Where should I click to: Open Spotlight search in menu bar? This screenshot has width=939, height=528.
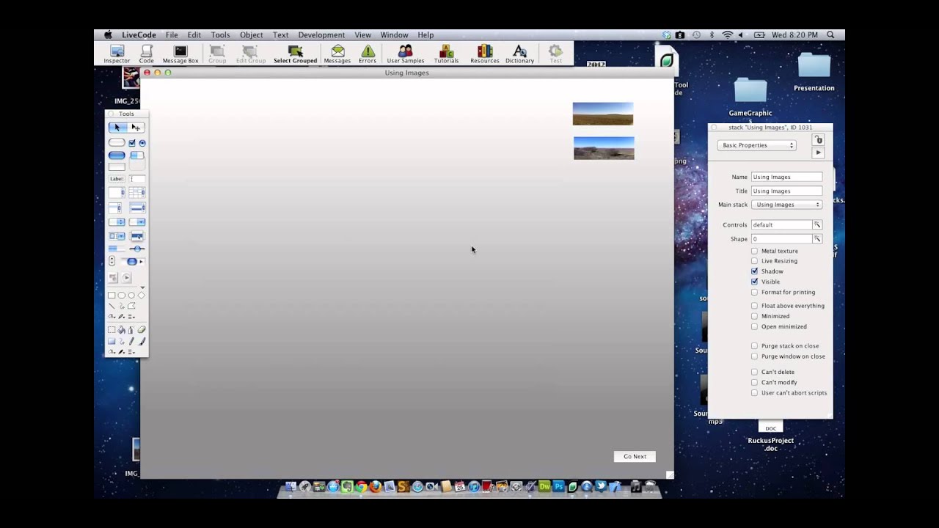pos(830,35)
